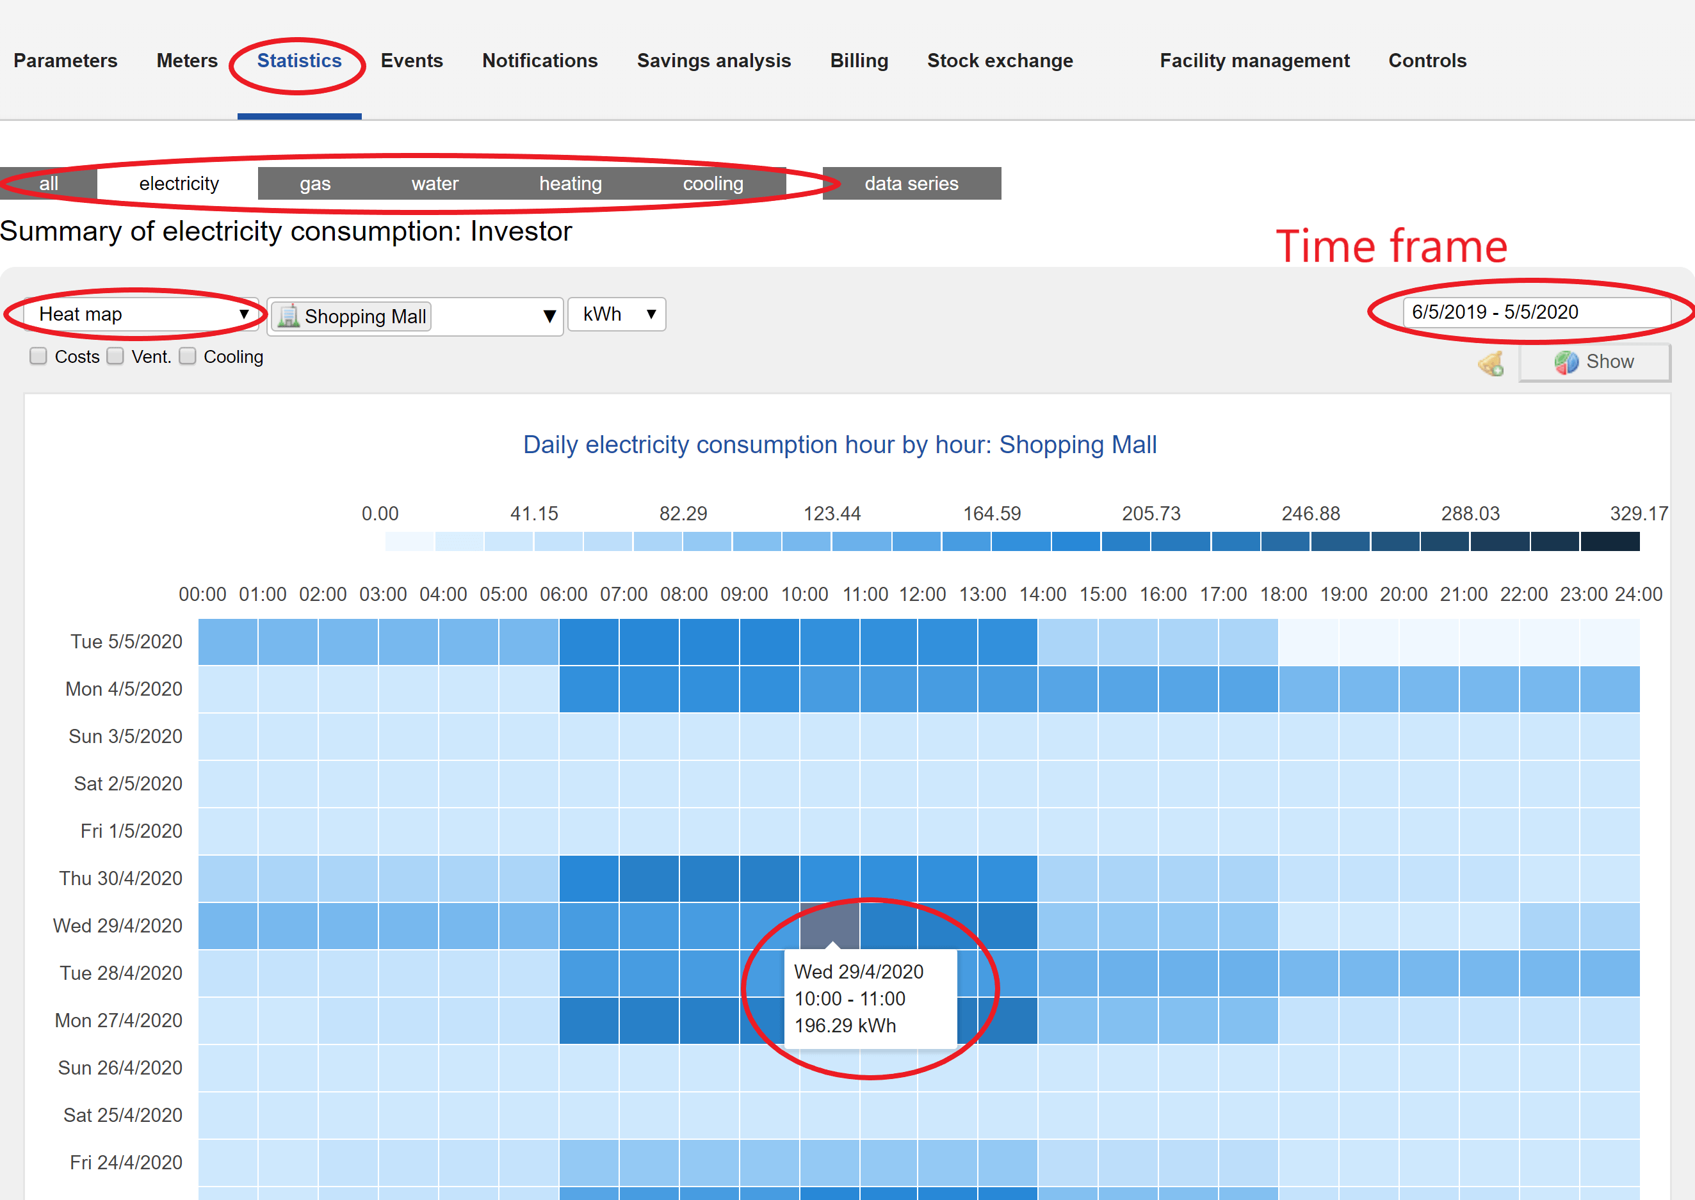
Task: Open the Savings analysis tab
Action: click(713, 61)
